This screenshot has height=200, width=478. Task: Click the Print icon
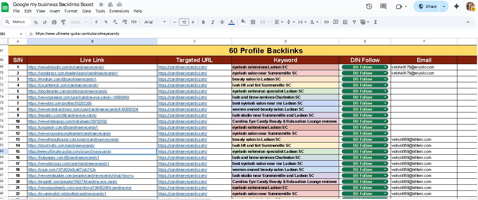(54, 22)
